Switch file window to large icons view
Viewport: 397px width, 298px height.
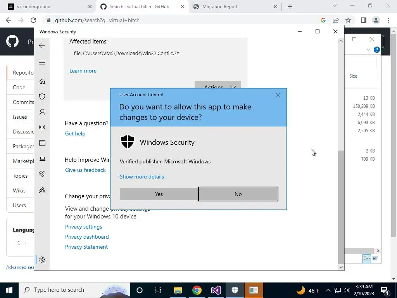[x=375, y=258]
